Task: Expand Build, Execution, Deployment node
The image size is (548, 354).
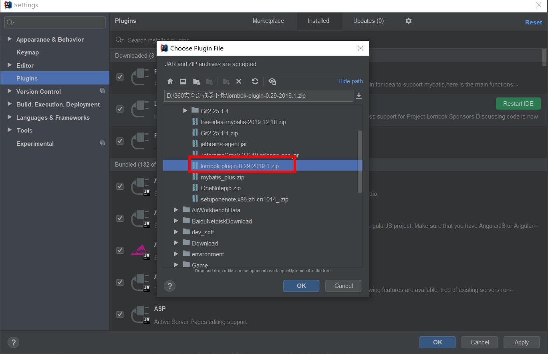Action: 10,104
